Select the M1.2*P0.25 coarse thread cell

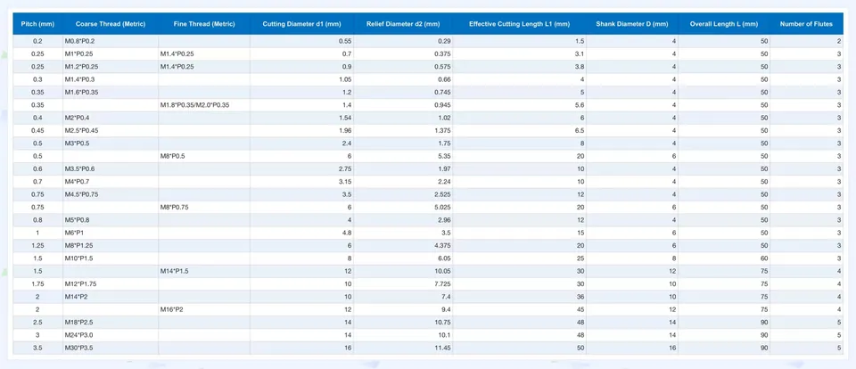pos(111,67)
